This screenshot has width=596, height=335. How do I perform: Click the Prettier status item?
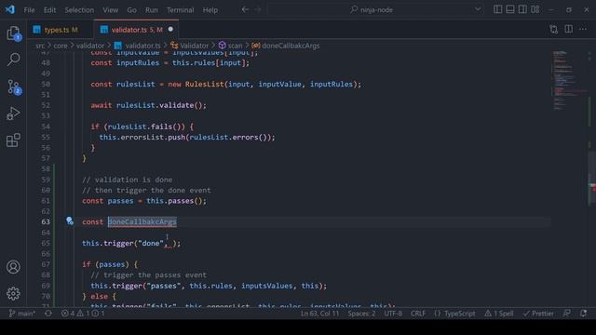coord(538,314)
